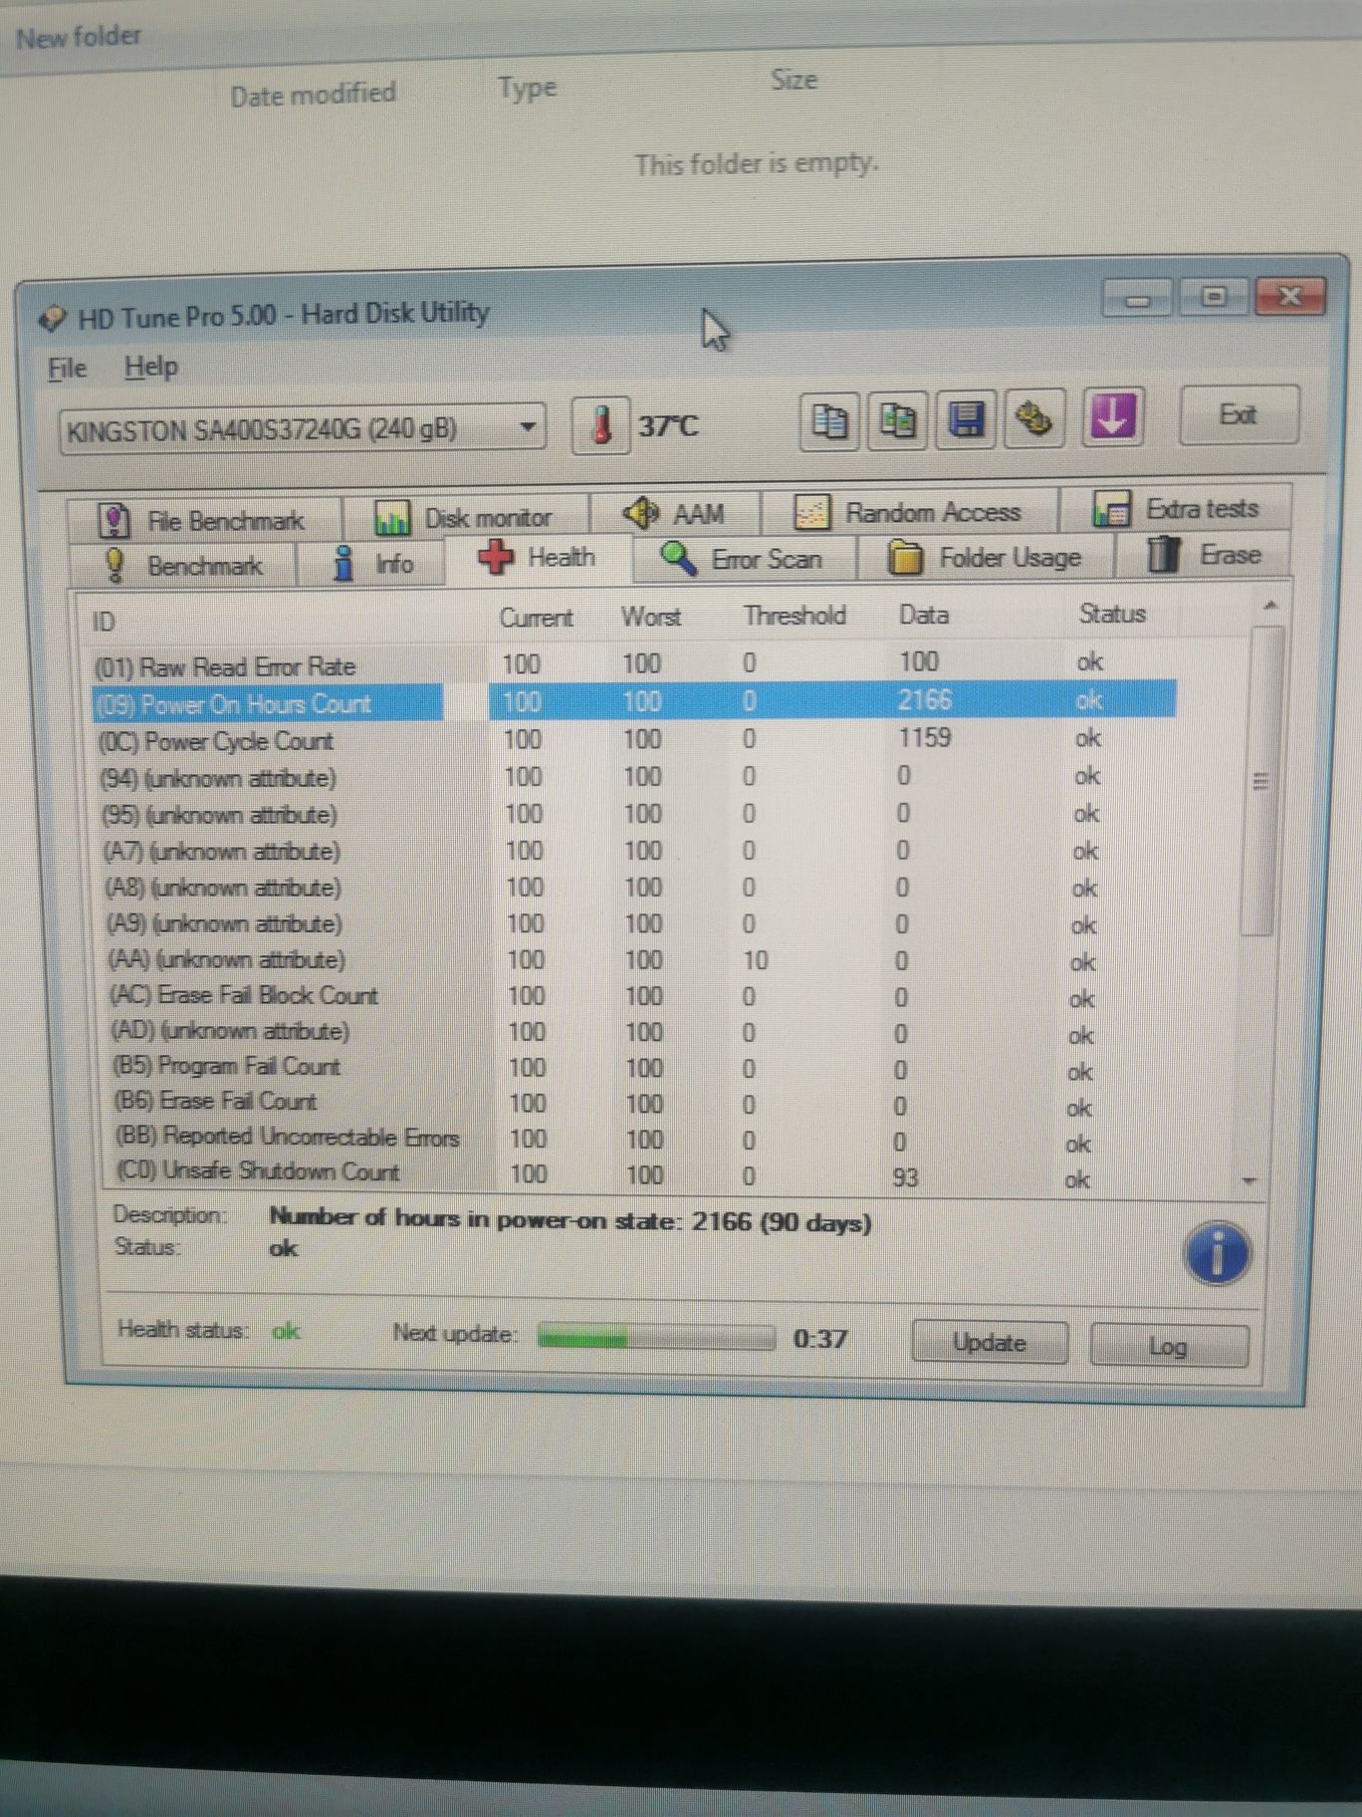Click the Threshold column header

tap(794, 616)
